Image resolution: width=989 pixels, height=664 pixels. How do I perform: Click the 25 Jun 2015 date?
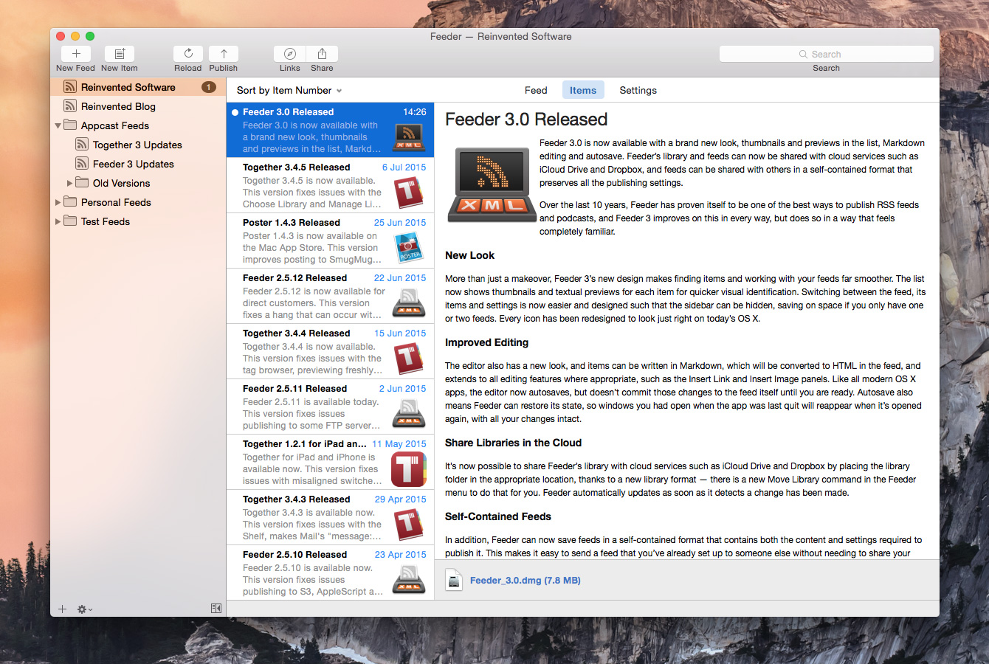click(x=399, y=222)
